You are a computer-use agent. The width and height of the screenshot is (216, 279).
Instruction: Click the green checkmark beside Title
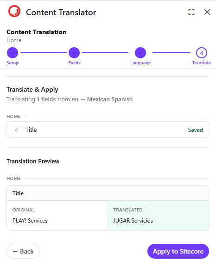[x=16, y=130]
